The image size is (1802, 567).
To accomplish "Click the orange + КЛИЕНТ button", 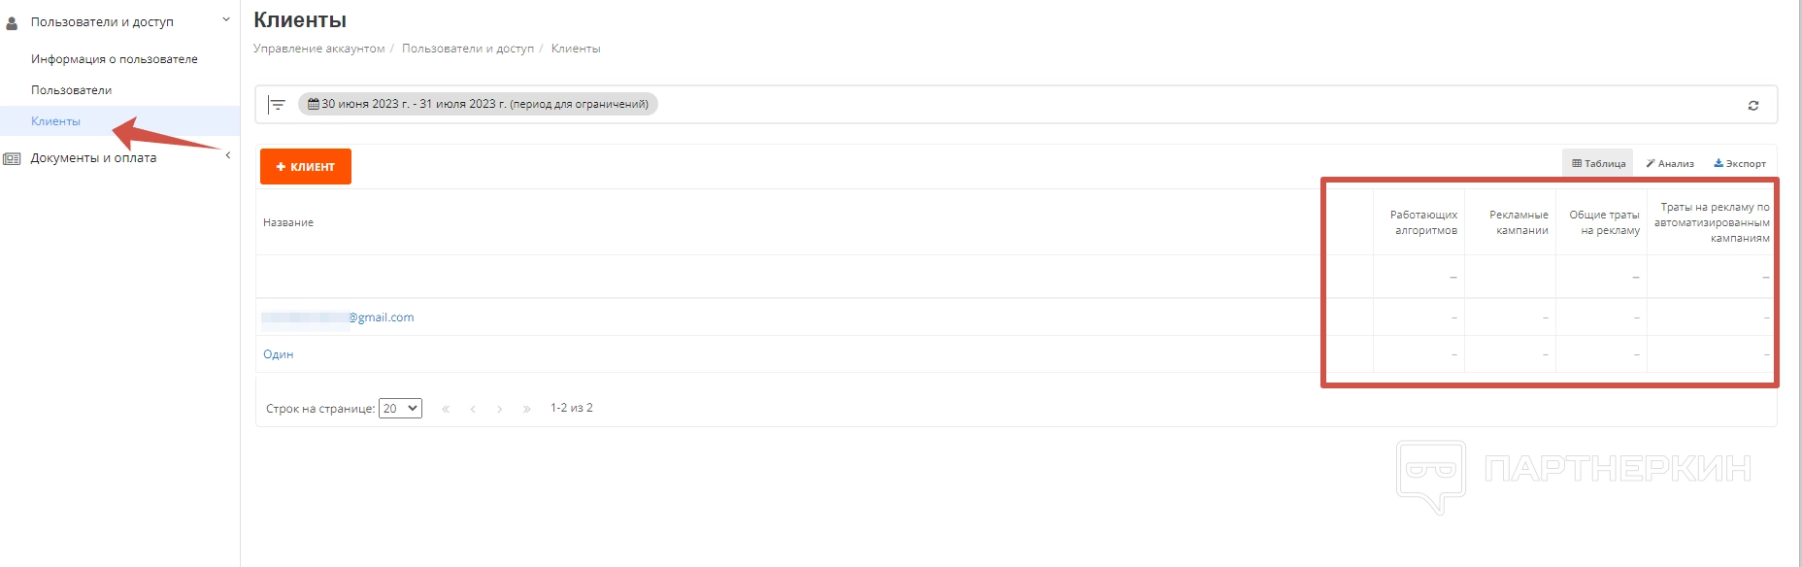I will (306, 167).
